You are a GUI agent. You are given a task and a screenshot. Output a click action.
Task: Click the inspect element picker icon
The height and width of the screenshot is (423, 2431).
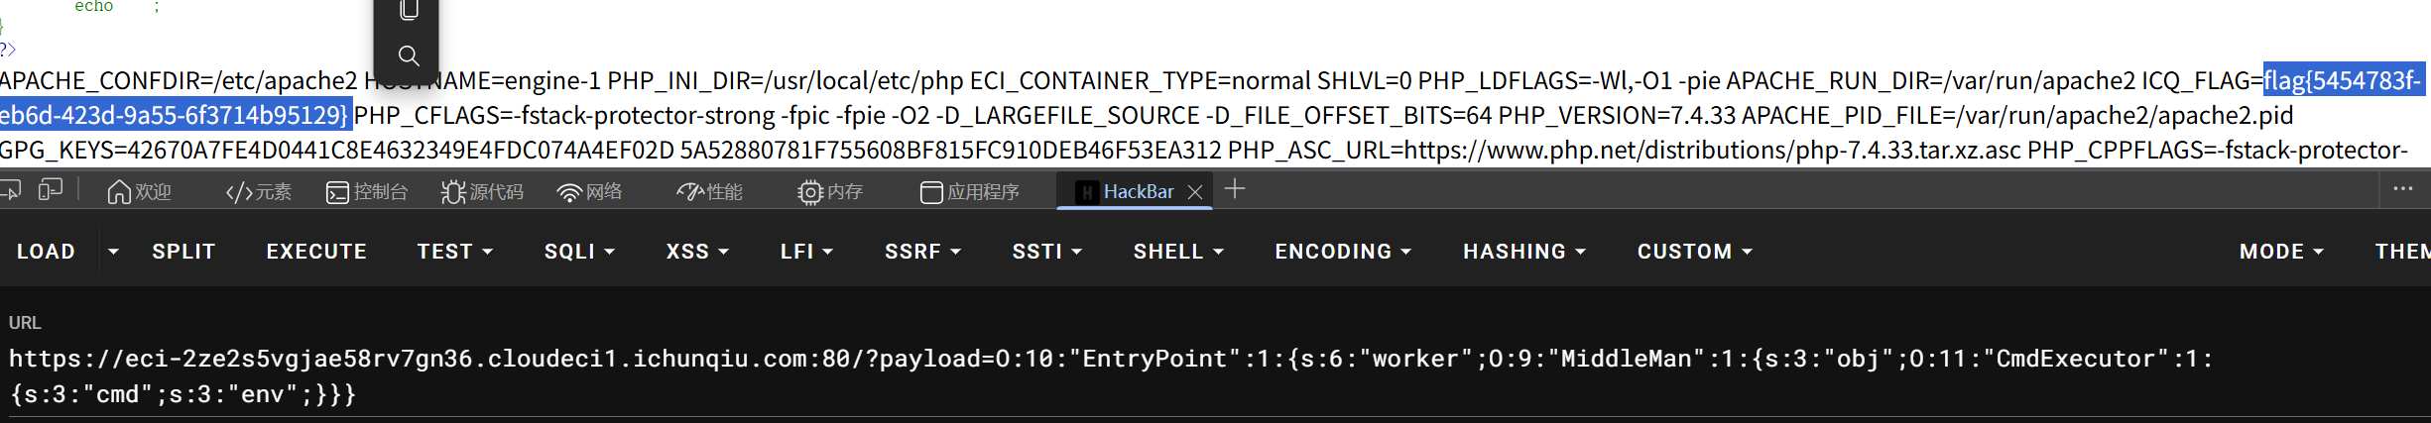coord(10,190)
